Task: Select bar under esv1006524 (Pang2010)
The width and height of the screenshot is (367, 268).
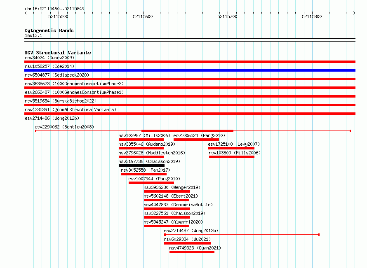Action: [x=196, y=140]
